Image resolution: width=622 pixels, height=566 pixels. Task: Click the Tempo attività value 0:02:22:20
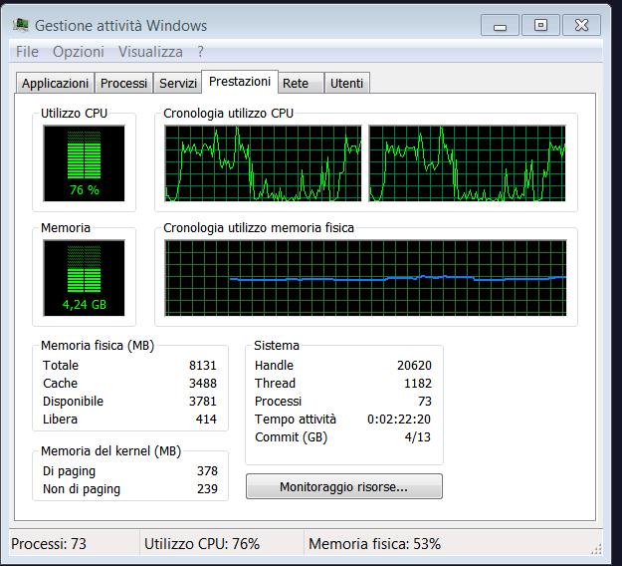pyautogui.click(x=399, y=420)
